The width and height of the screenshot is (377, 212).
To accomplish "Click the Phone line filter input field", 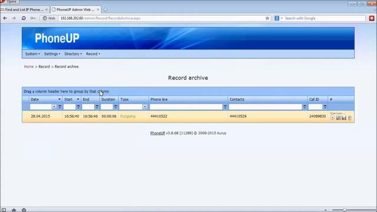I will pos(186,107).
